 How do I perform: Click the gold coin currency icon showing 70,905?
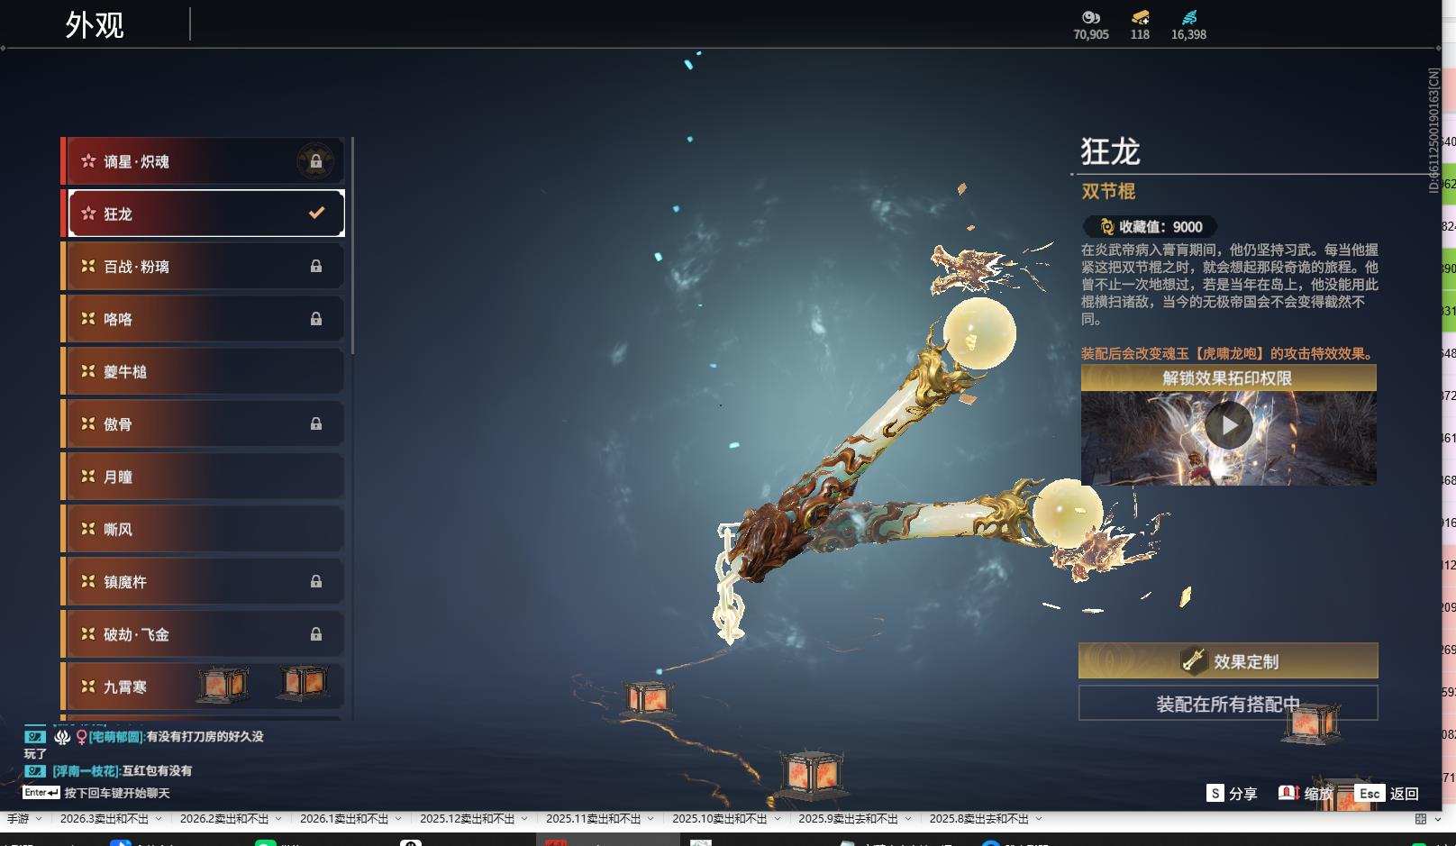point(1091,18)
